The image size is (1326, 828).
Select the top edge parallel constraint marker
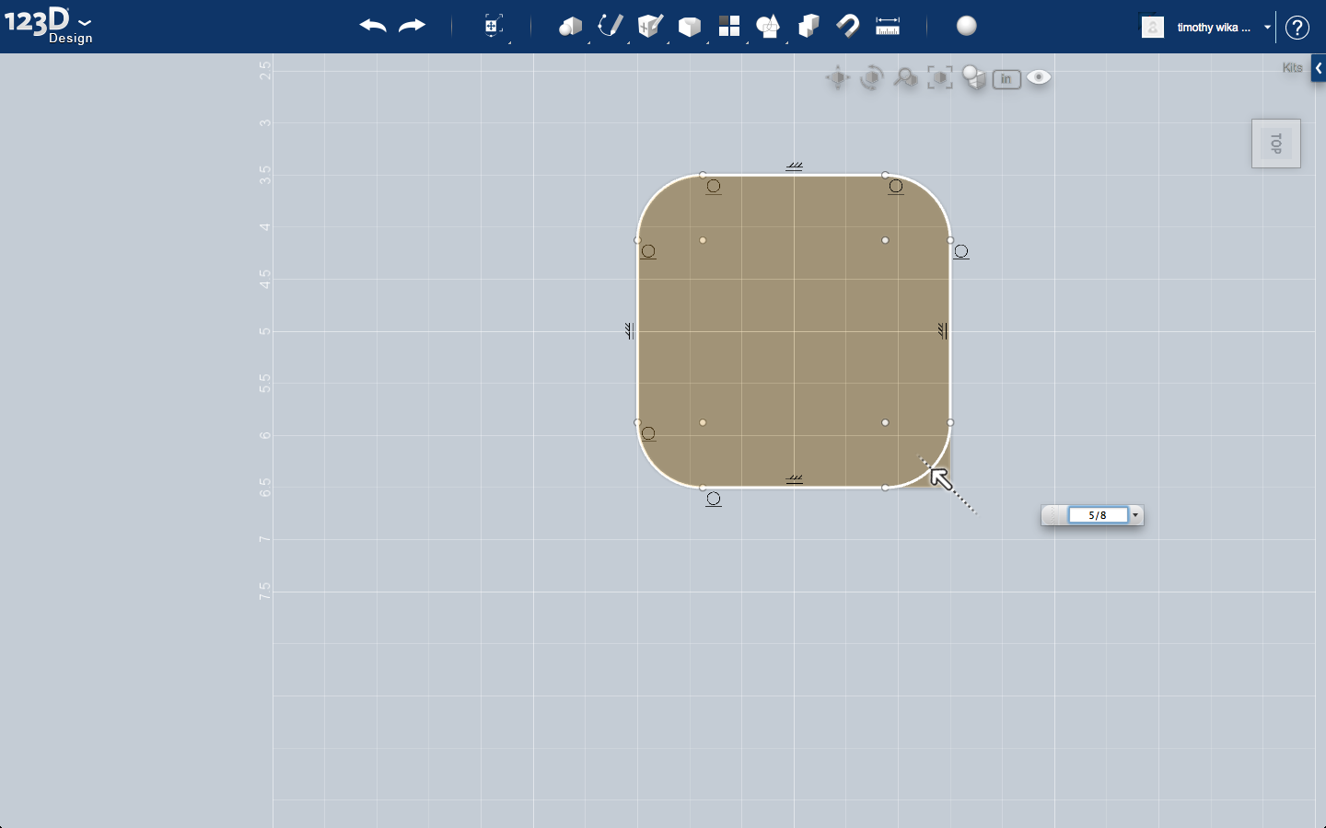(x=794, y=167)
